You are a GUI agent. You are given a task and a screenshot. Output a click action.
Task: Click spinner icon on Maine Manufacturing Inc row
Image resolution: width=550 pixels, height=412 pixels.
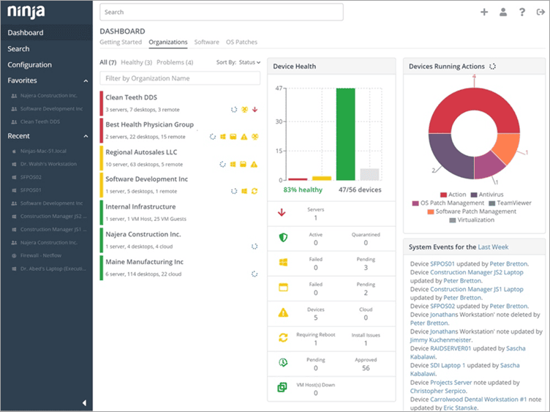[255, 274]
